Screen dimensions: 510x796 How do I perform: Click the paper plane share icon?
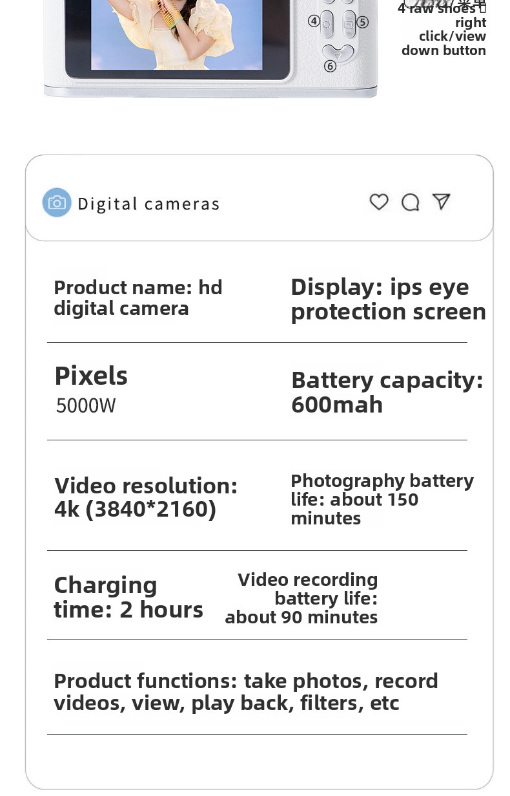[x=442, y=202]
